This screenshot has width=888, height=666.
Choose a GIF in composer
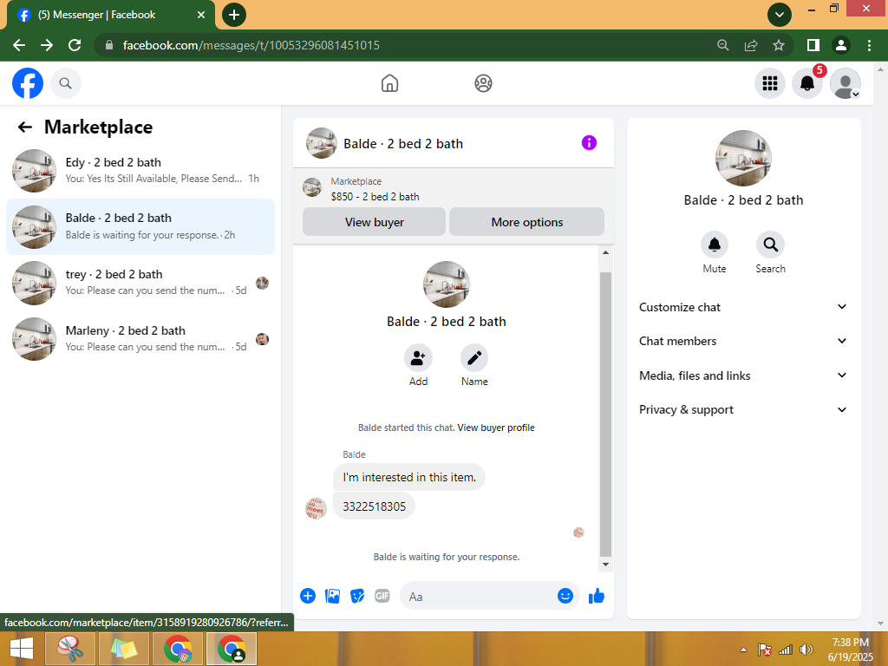pos(382,596)
